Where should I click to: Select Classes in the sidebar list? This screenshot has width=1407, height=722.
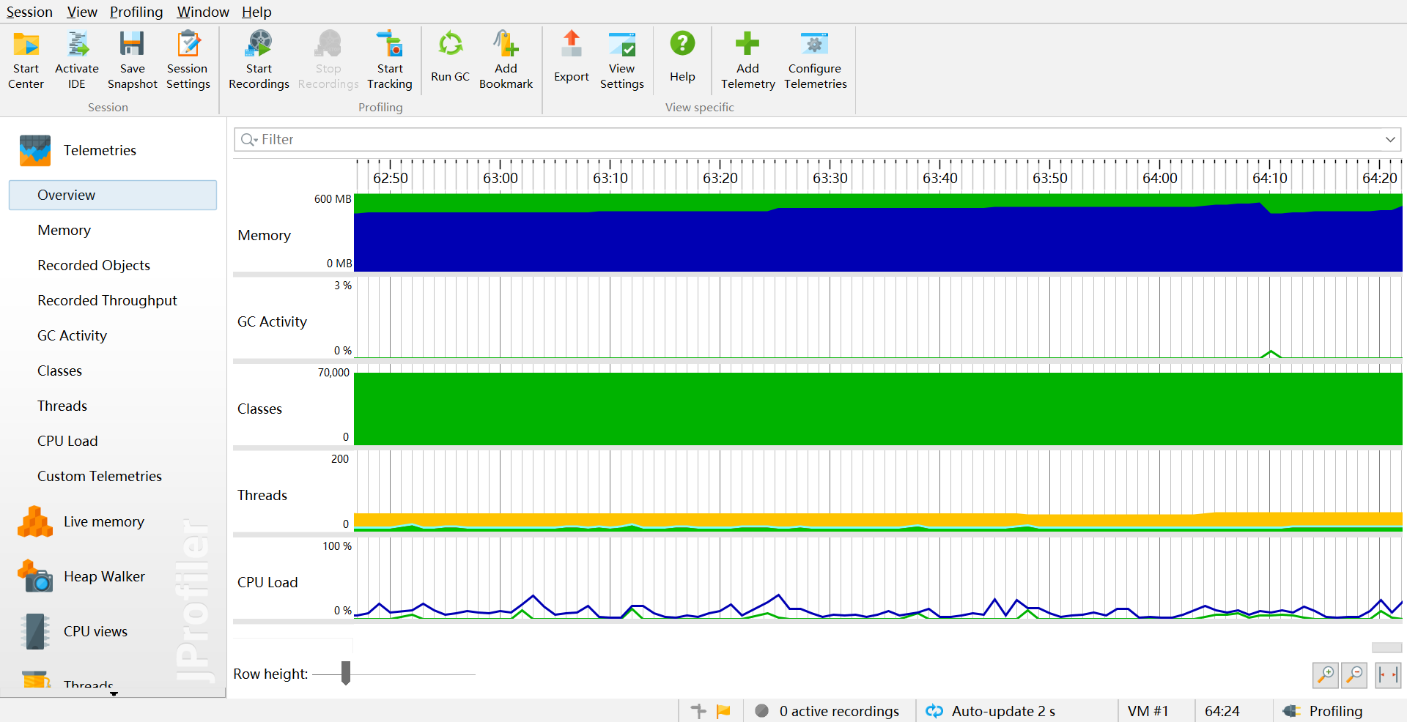(x=59, y=371)
